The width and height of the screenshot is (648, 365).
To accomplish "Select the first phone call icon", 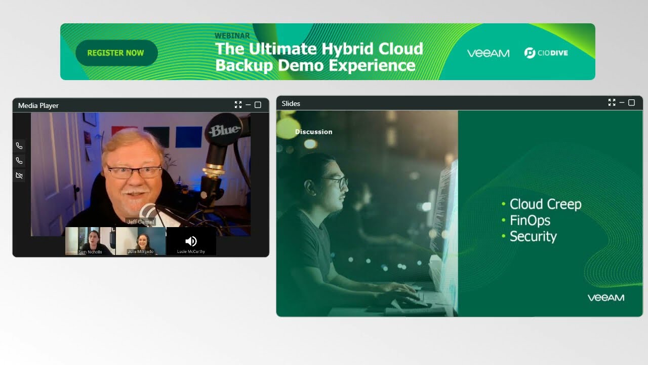I will (19, 145).
